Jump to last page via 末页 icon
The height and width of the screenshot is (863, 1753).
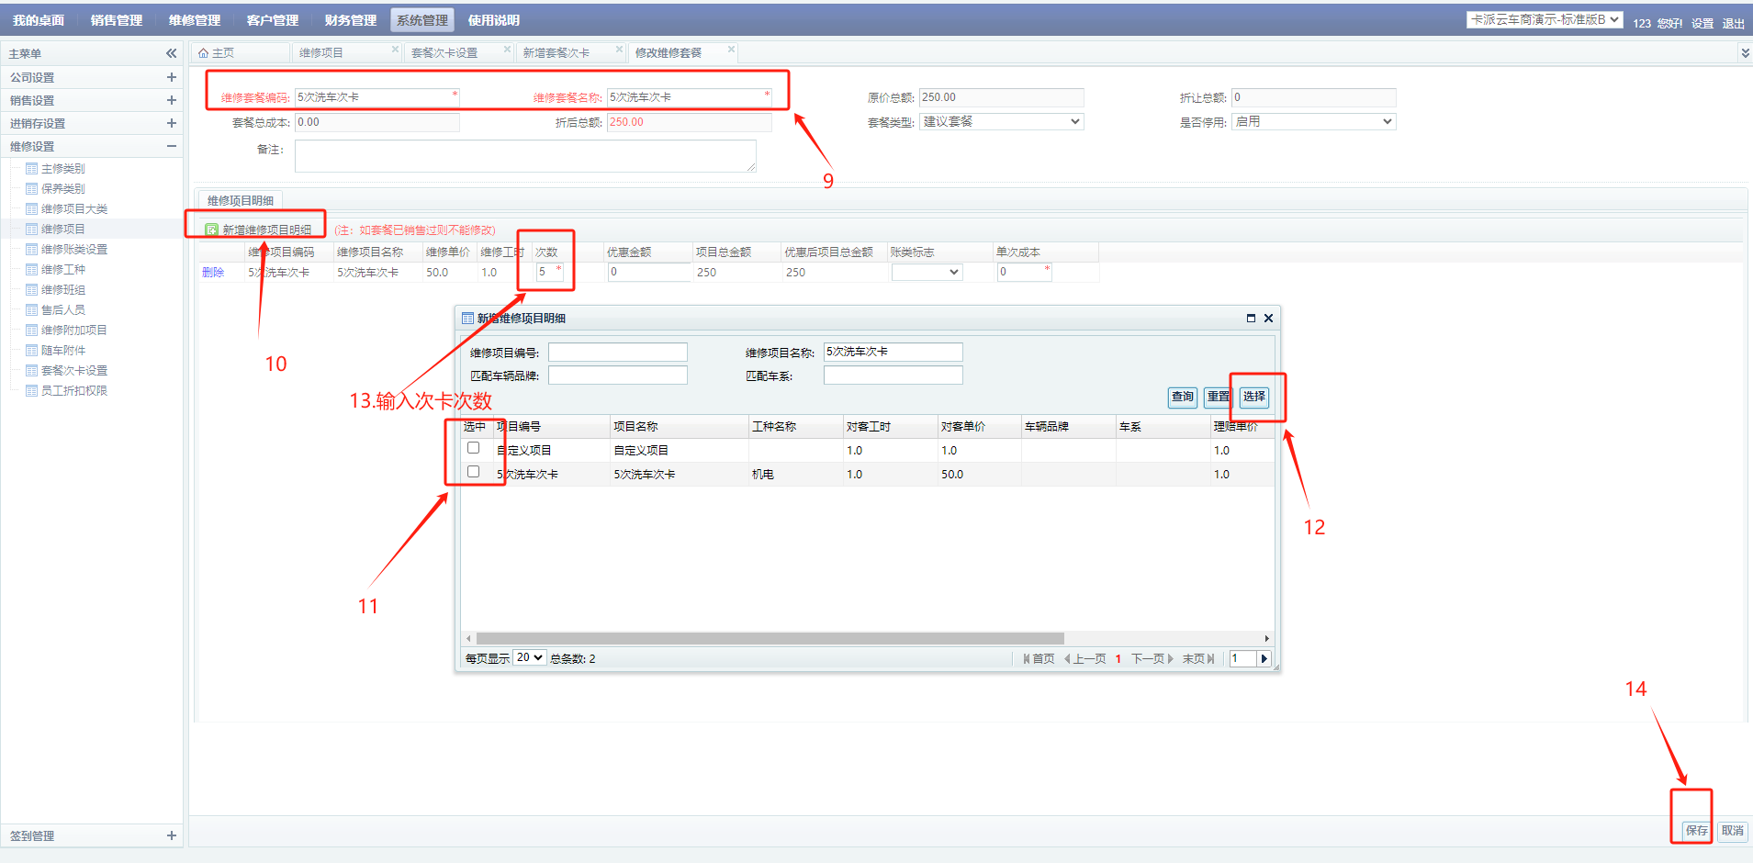point(1211,659)
